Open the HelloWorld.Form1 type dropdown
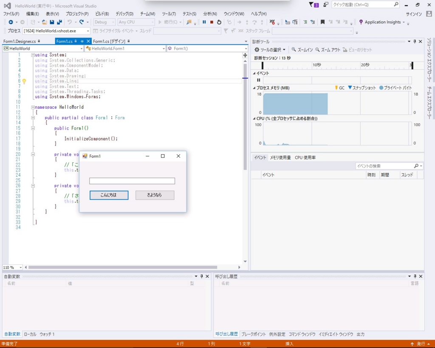The width and height of the screenshot is (435, 348). [x=164, y=48]
